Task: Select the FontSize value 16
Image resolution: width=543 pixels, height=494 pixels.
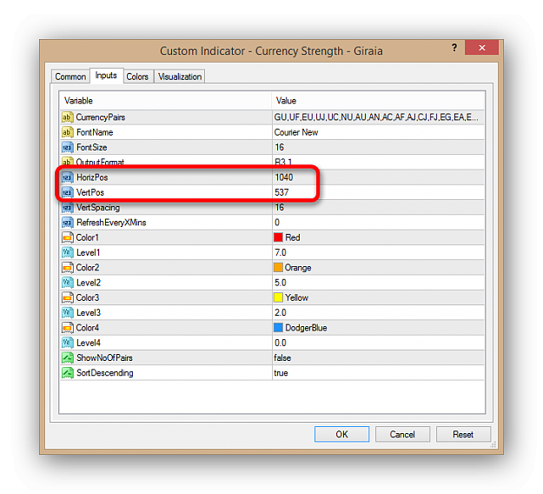Action: [280, 147]
